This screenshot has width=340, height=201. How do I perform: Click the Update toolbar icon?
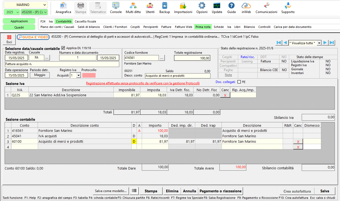pyautogui.click(x=217, y=8)
